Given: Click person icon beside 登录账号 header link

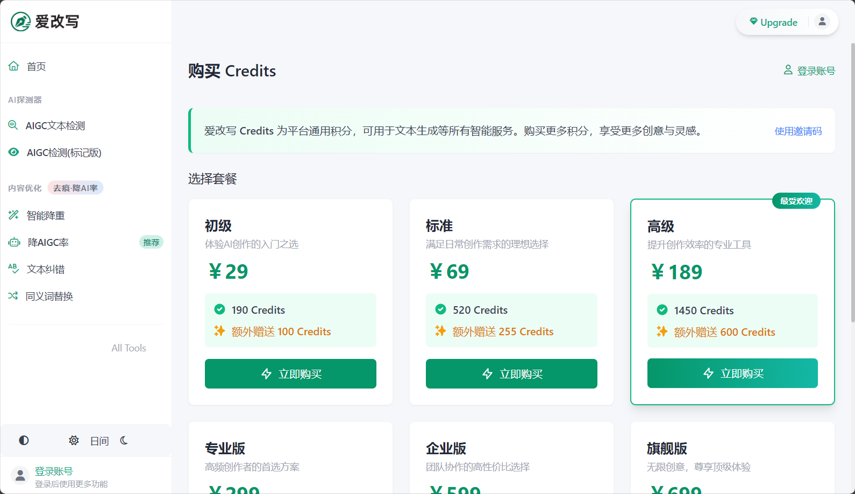Looking at the screenshot, I should 788,70.
